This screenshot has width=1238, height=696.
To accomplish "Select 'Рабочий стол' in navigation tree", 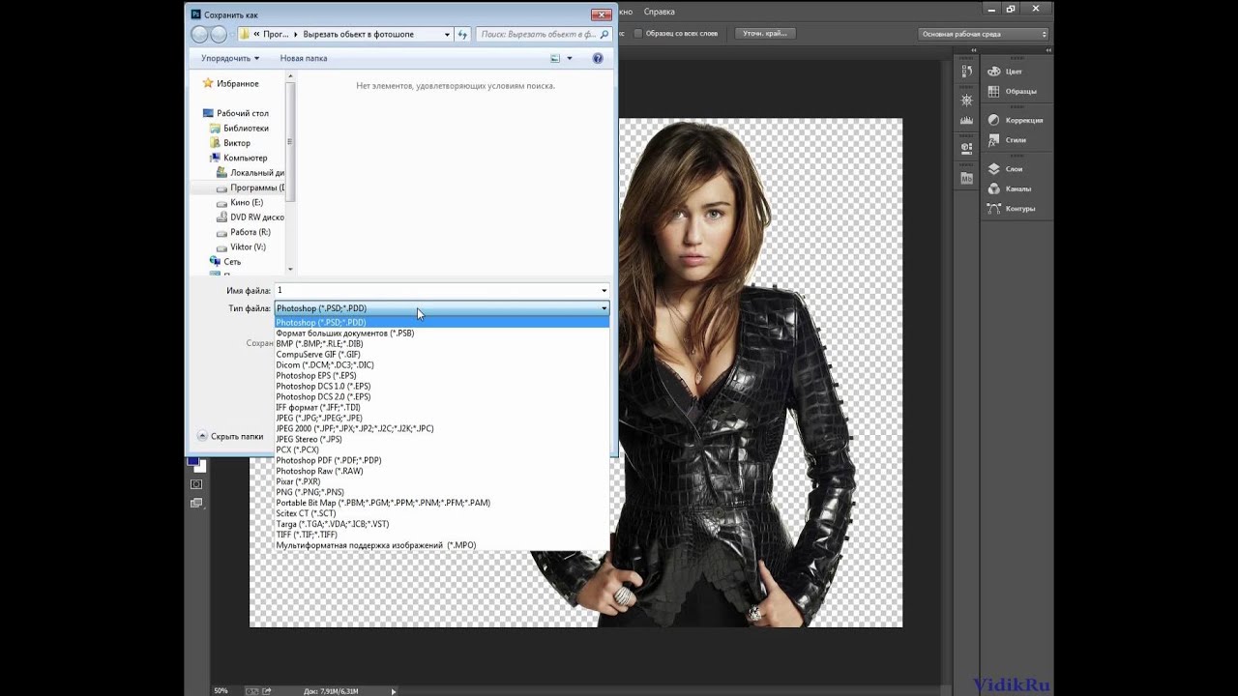I will coord(243,113).
